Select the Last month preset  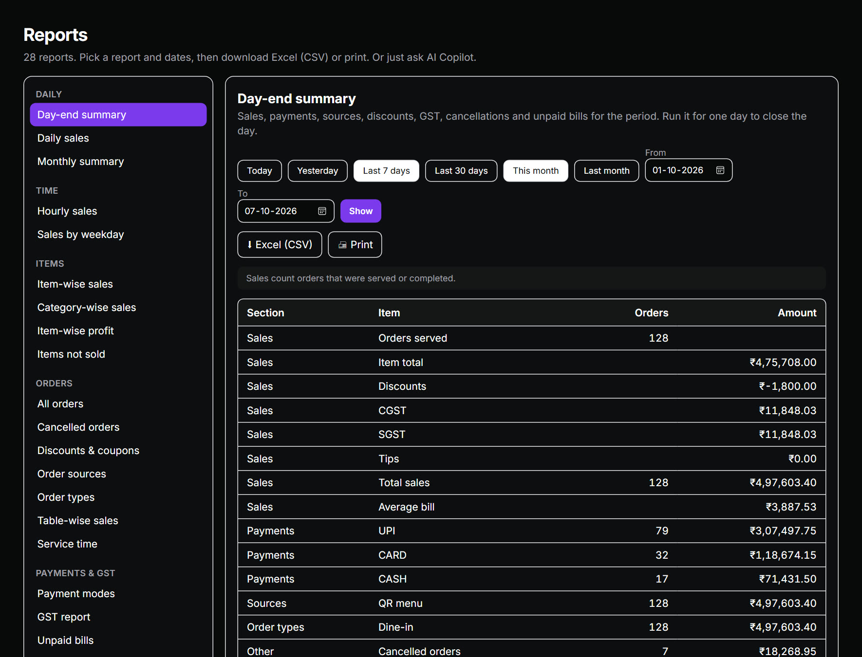(x=606, y=171)
